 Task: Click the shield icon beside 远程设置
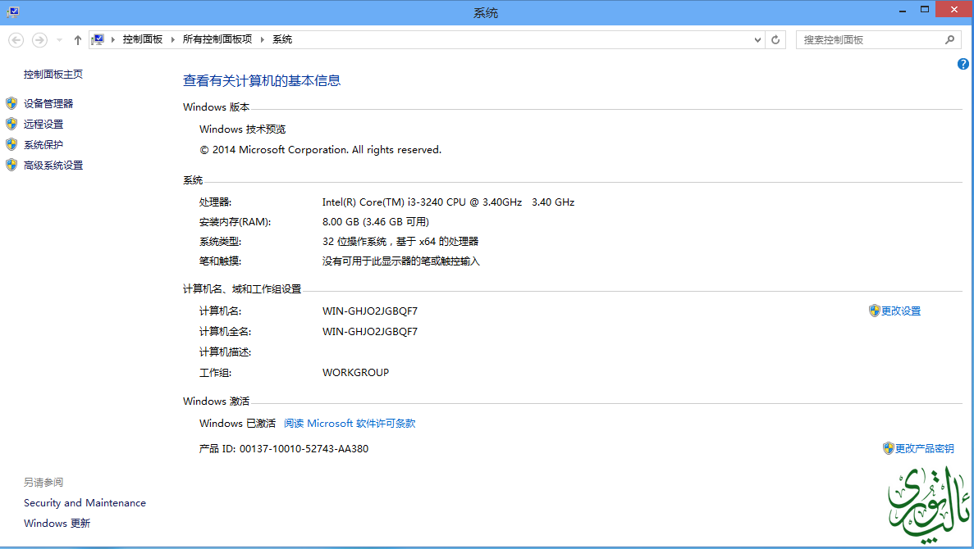click(11, 124)
